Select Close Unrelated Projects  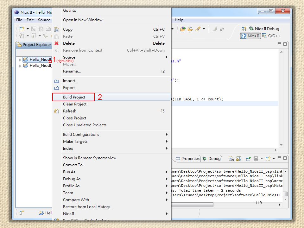coord(112,125)
